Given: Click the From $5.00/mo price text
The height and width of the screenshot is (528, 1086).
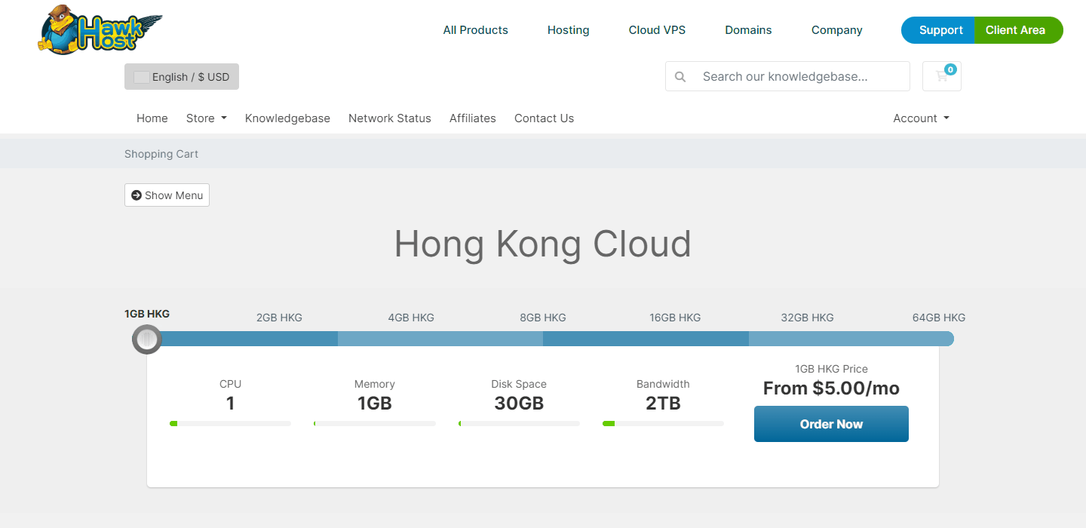Looking at the screenshot, I should [831, 388].
